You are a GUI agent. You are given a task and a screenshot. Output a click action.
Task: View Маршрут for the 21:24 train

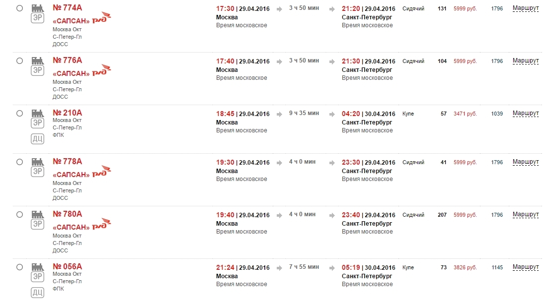point(526,267)
